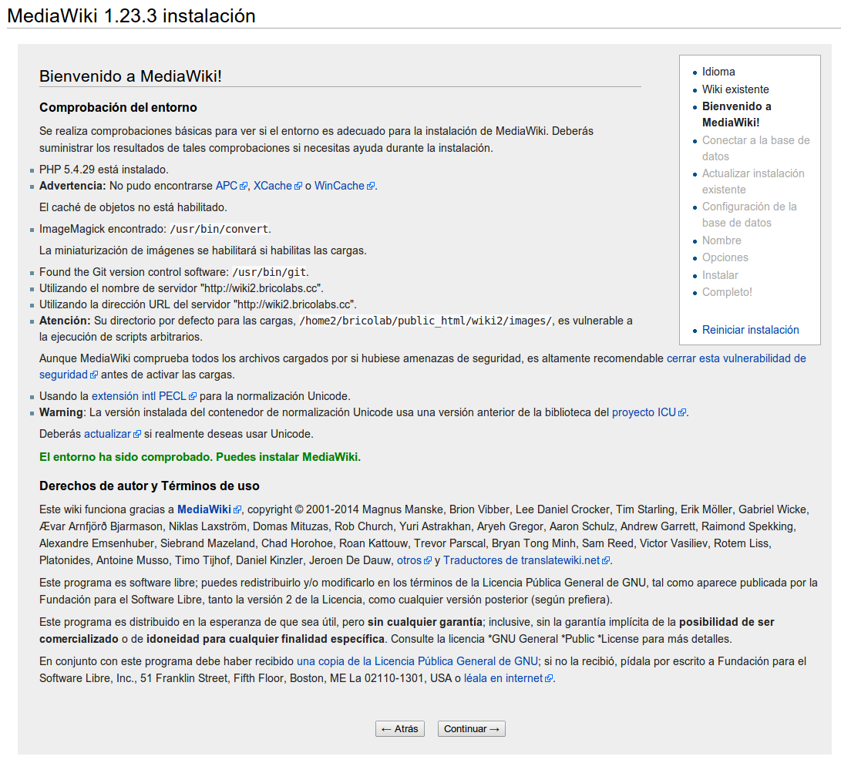
Task: Select 'Completo!' step in sidebar
Action: pos(727,292)
